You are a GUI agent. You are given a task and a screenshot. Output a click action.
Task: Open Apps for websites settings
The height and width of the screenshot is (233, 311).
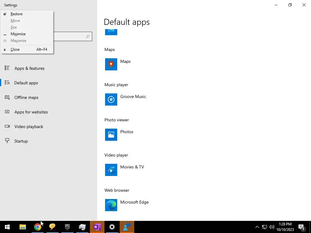(49, 112)
